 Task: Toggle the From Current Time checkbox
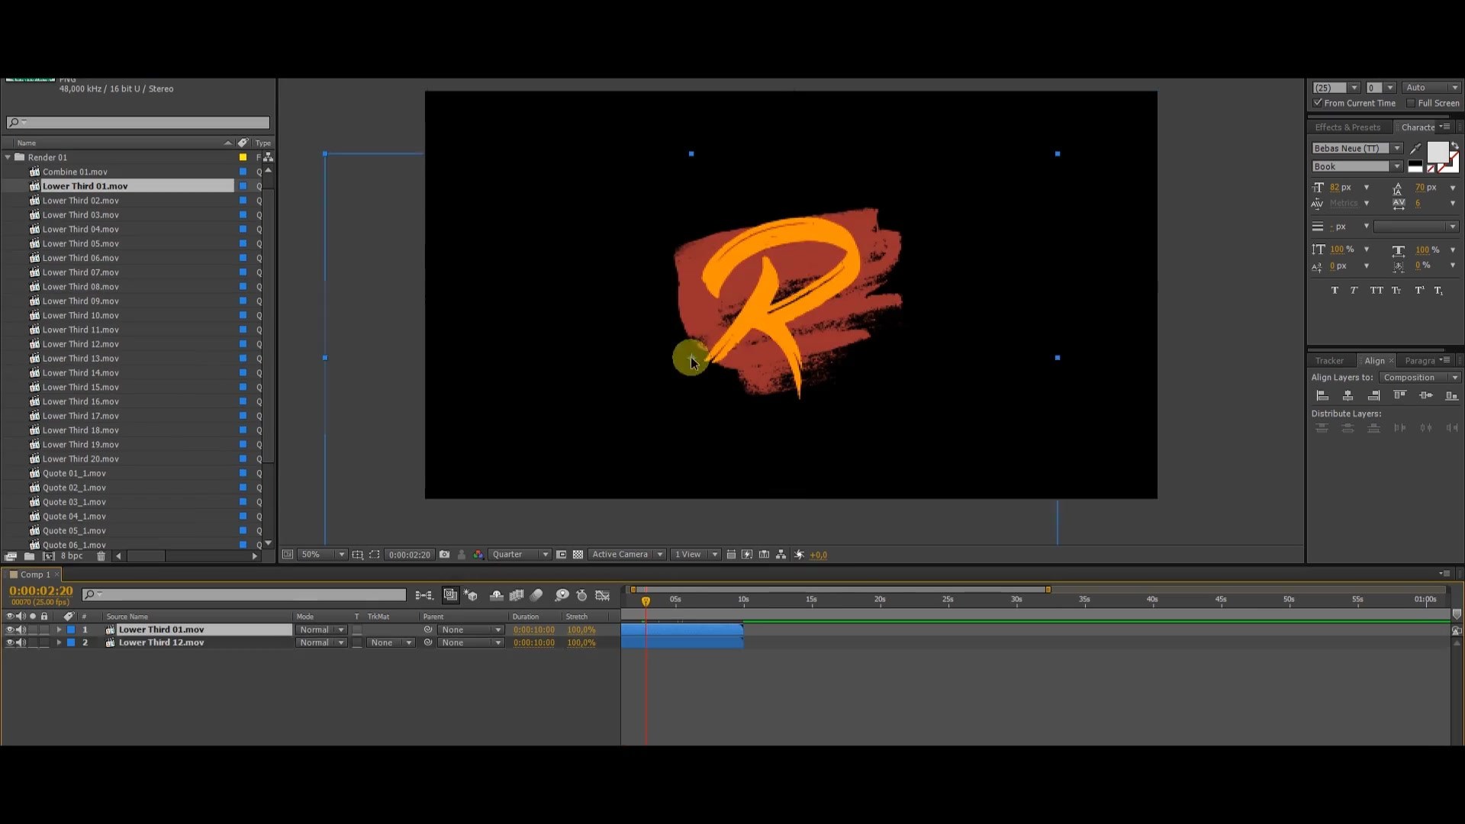pos(1318,103)
